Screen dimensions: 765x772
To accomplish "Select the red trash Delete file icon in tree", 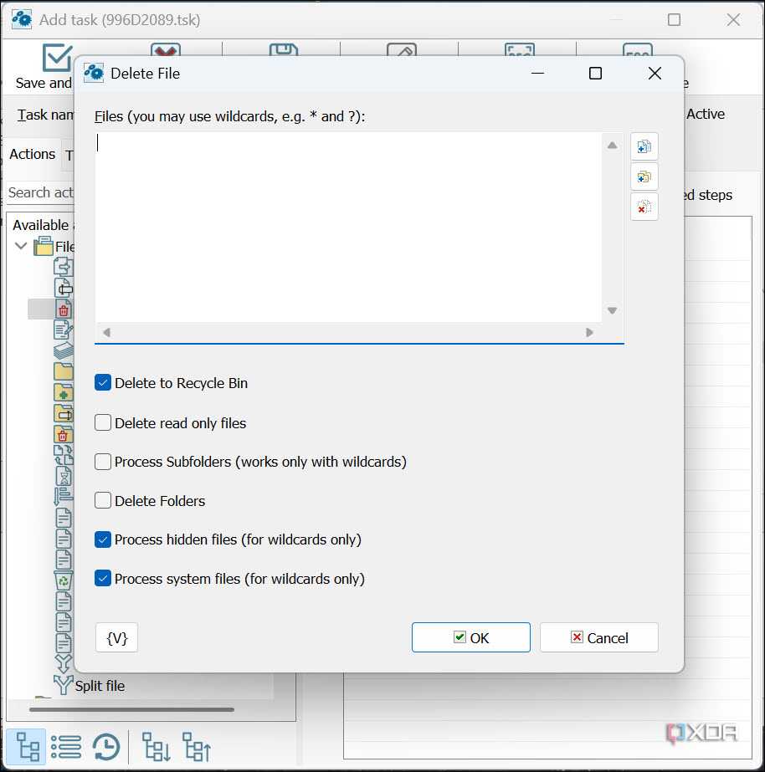I will click(x=63, y=309).
